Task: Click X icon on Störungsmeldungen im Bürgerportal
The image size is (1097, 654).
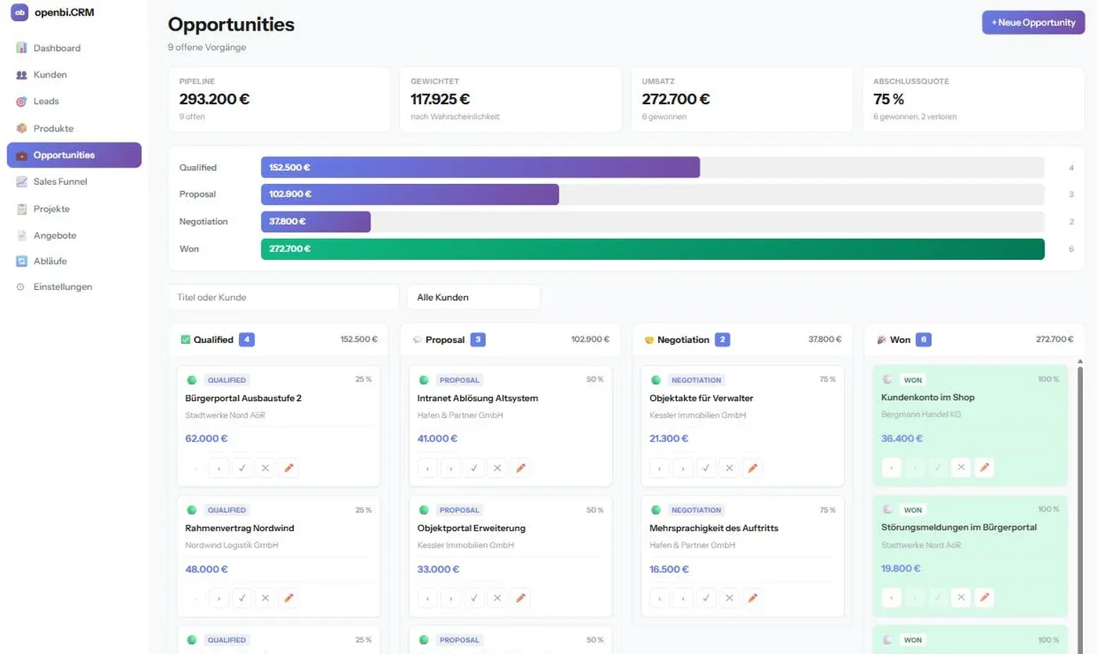Action: (x=961, y=598)
